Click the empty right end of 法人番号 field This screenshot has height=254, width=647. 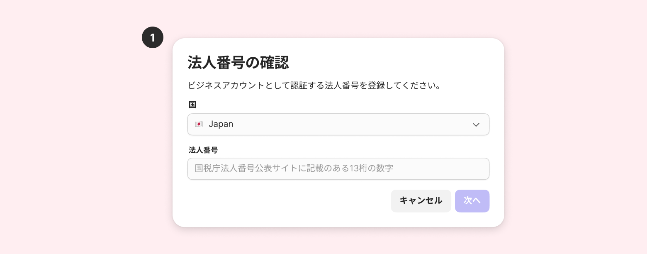(456, 169)
